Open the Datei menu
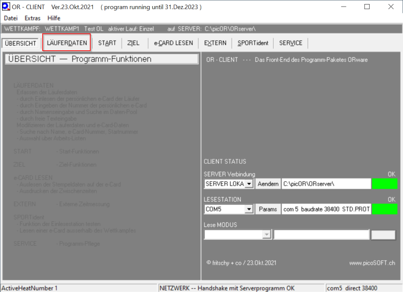 tap(11, 18)
